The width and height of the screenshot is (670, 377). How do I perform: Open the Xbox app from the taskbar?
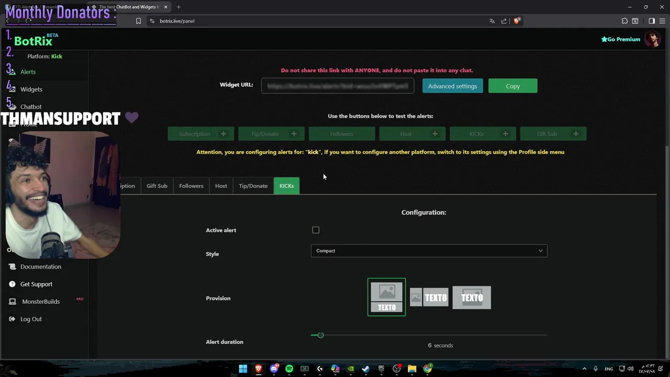[305, 369]
